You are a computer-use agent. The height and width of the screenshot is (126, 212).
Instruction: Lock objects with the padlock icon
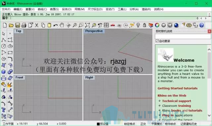click(144, 25)
